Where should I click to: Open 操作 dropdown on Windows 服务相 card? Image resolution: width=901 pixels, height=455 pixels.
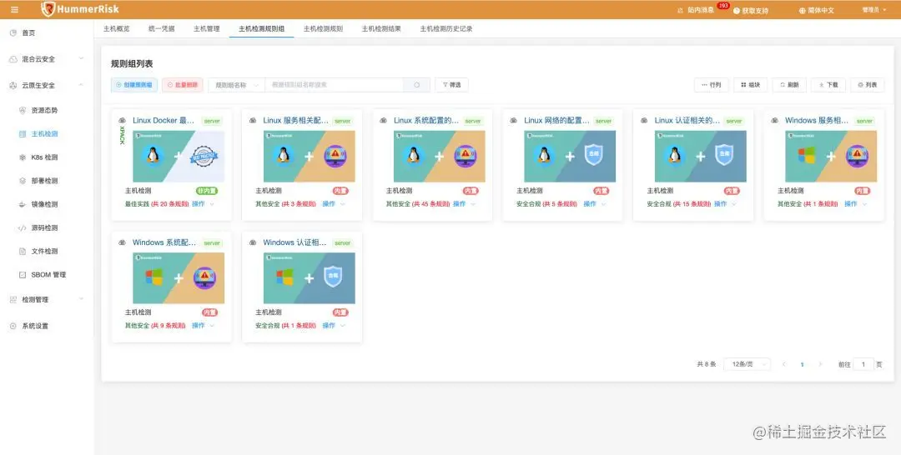coord(855,203)
